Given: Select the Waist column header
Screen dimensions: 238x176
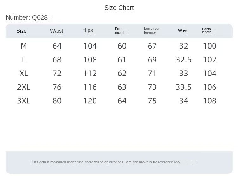Looking at the screenshot, I should click(x=56, y=31).
